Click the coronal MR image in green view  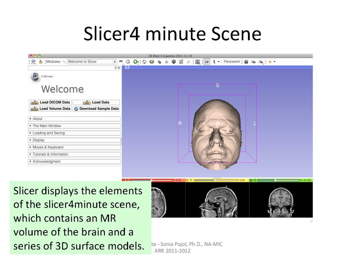[281, 202]
